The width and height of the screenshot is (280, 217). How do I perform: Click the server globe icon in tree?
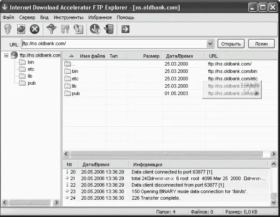[14, 55]
